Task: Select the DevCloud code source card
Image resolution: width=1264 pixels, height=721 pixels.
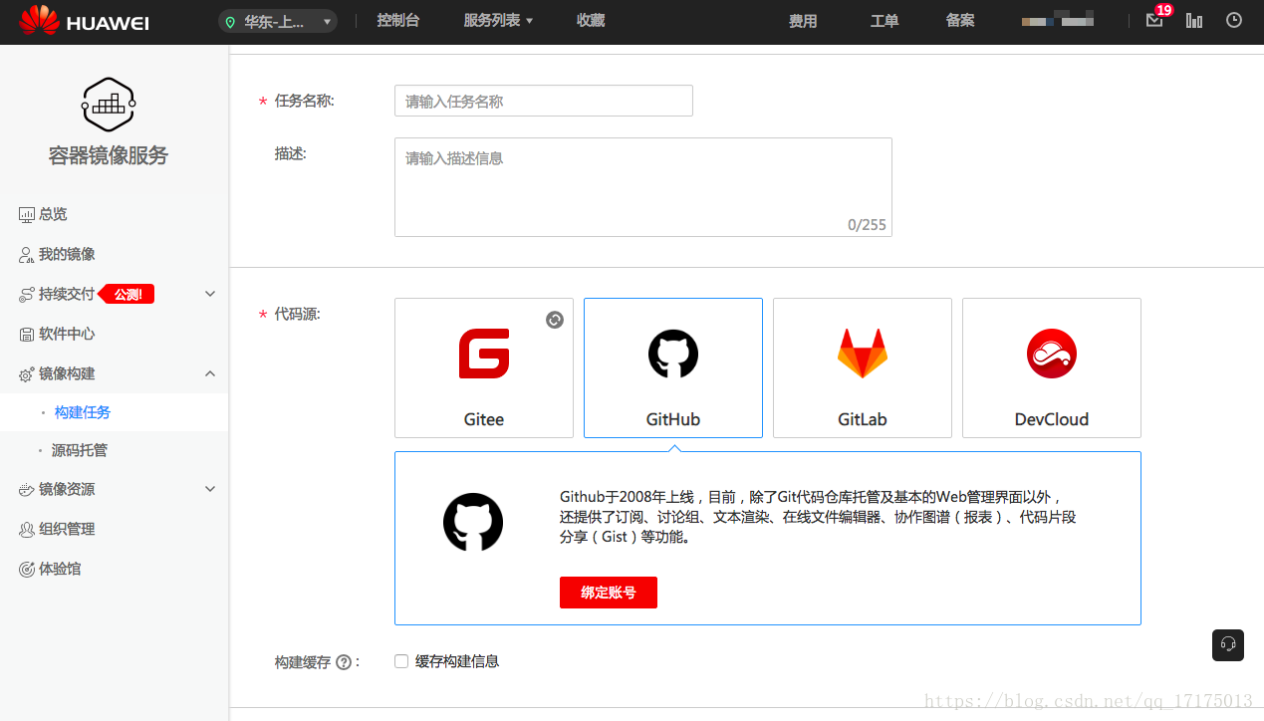Action: (1052, 367)
